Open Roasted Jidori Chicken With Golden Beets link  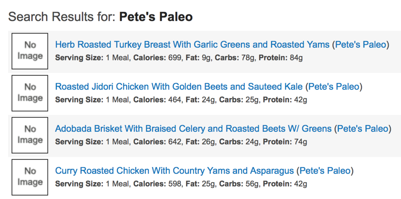tap(179, 87)
